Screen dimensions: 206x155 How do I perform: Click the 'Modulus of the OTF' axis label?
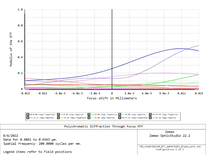11,49
